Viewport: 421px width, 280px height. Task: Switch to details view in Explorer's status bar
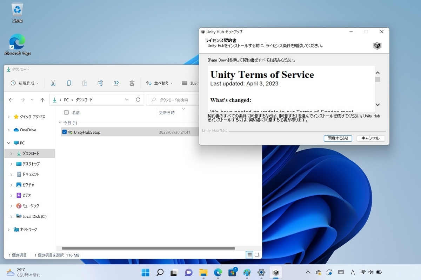click(x=249, y=255)
